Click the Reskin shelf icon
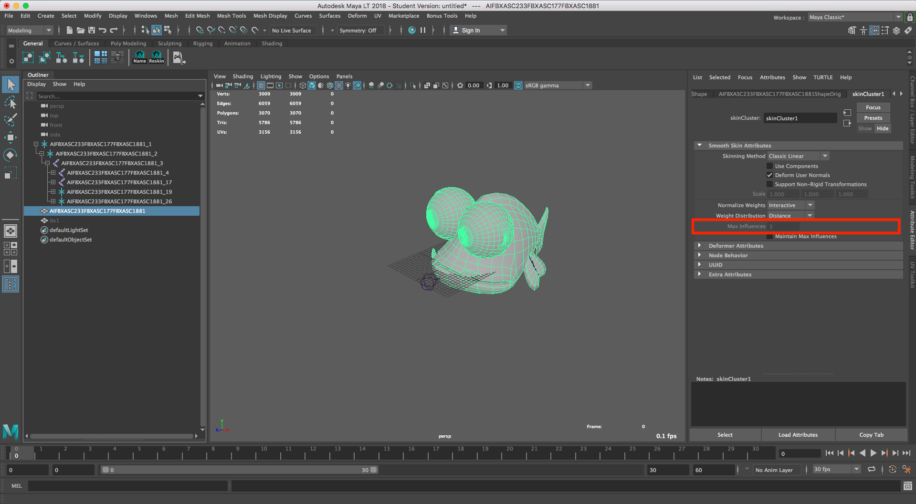Image resolution: width=916 pixels, height=504 pixels. click(x=157, y=57)
